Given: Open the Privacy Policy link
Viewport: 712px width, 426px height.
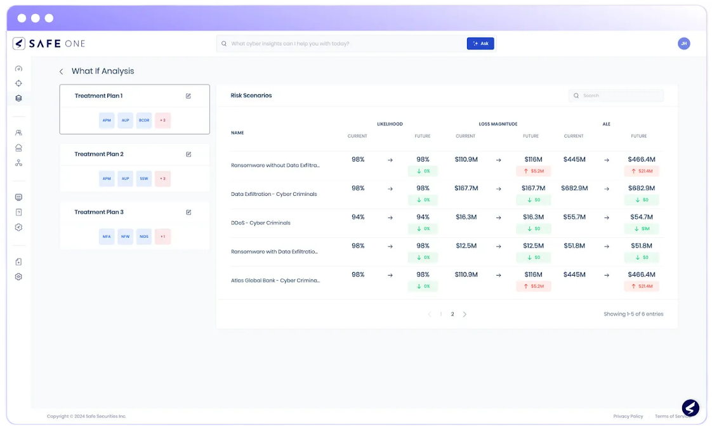Looking at the screenshot, I should pyautogui.click(x=628, y=416).
